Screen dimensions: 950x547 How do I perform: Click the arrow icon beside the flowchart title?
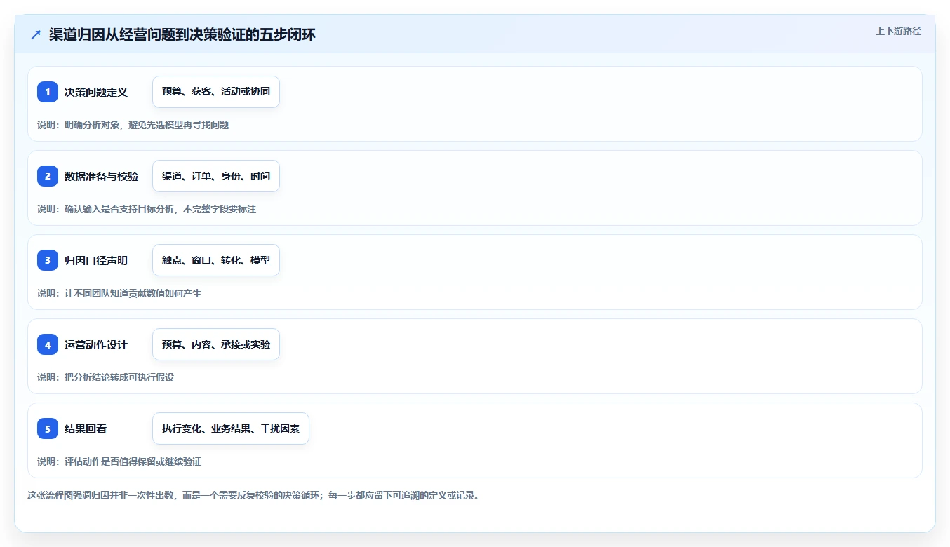(x=36, y=35)
